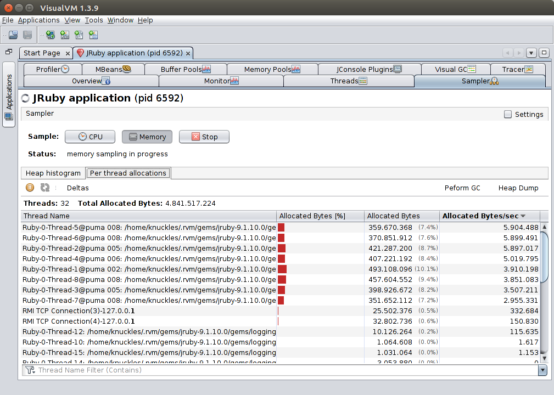Stop sampling with the Stop button

(204, 137)
